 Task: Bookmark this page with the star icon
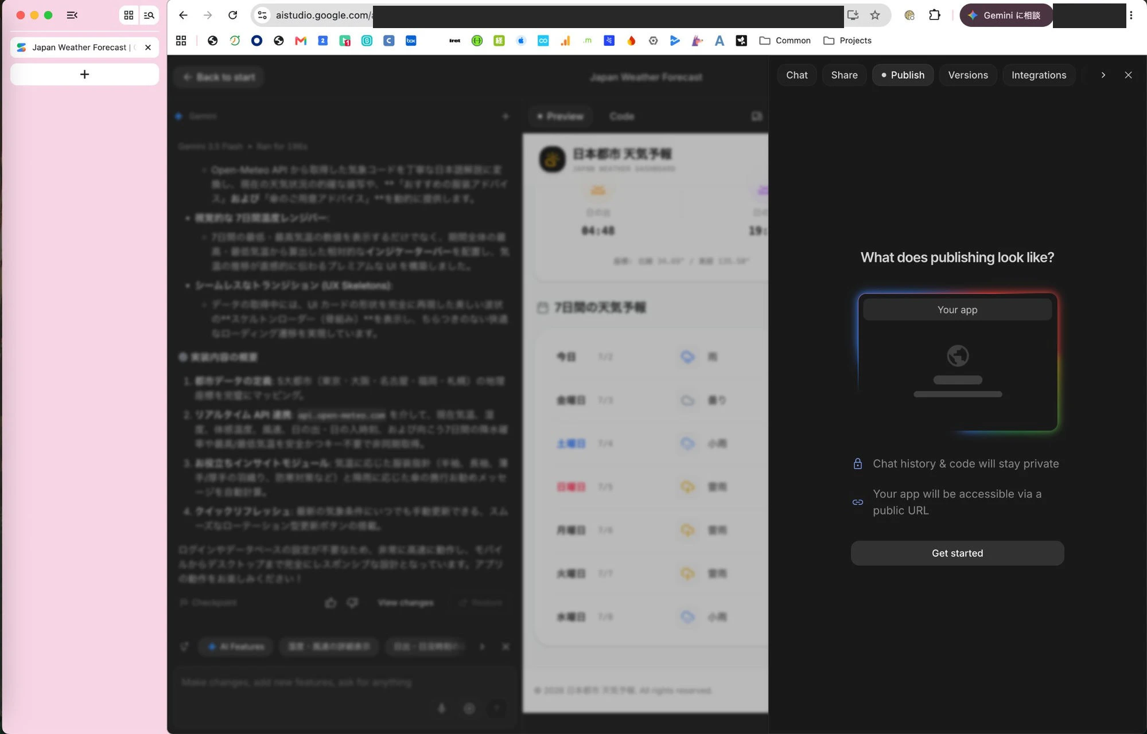coord(875,15)
